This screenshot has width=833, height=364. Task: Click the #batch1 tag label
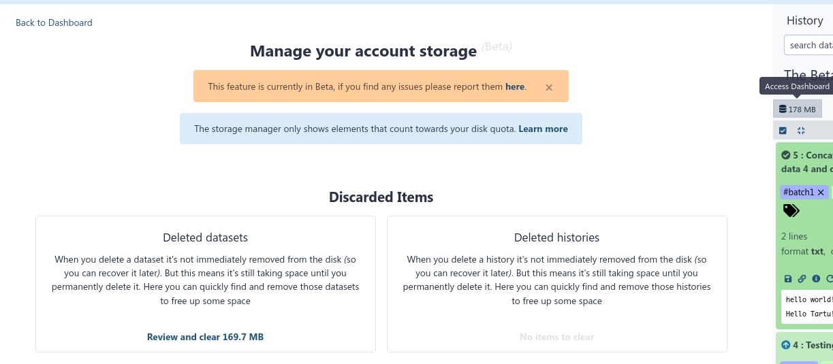point(798,193)
